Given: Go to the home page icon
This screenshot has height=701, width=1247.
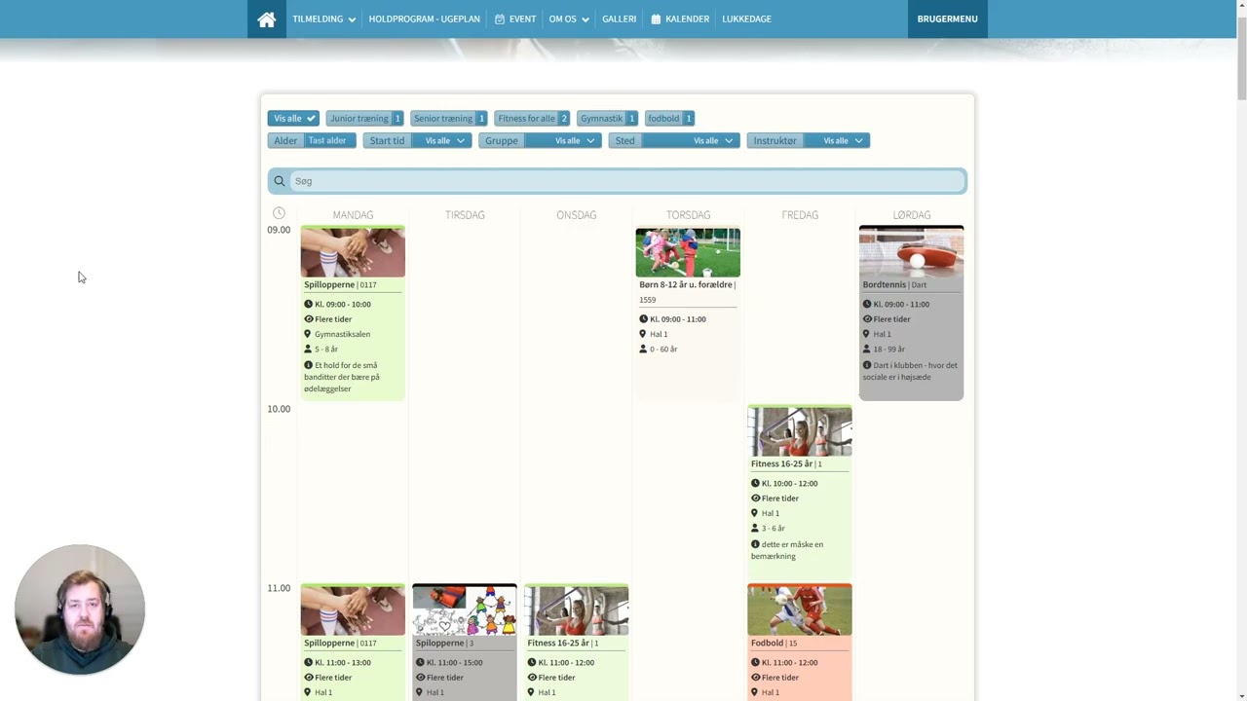Looking at the screenshot, I should [267, 19].
